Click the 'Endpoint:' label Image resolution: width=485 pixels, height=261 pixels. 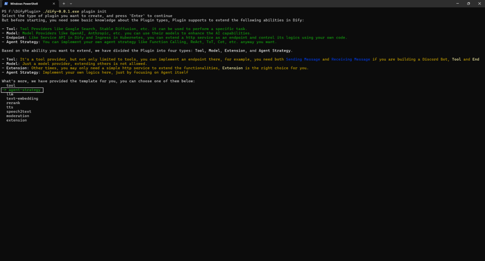[x=17, y=38]
